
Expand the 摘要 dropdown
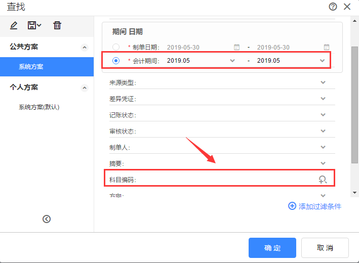323,163
